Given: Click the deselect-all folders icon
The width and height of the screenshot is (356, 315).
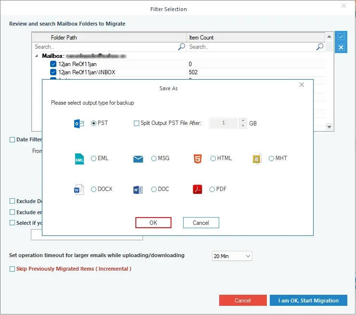Looking at the screenshot, I should tap(341, 47).
